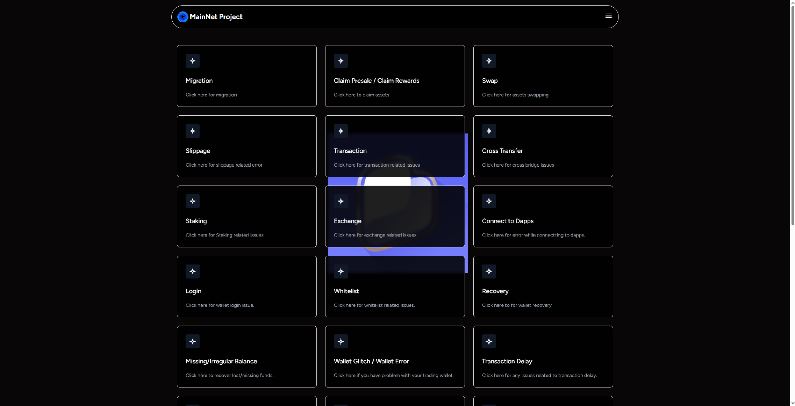Viewport: 795px width, 406px height.
Task: Click 'Click here for wallet login issue' text
Action: click(x=220, y=305)
